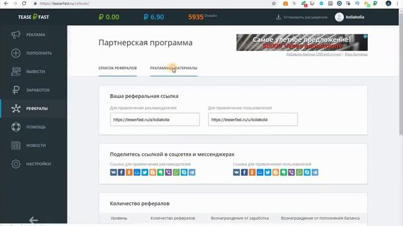Share user link on Twitter
The height and width of the screenshot is (226, 403).
(x=268, y=172)
